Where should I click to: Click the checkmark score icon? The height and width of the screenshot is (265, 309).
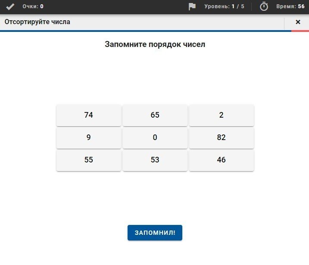10,7
